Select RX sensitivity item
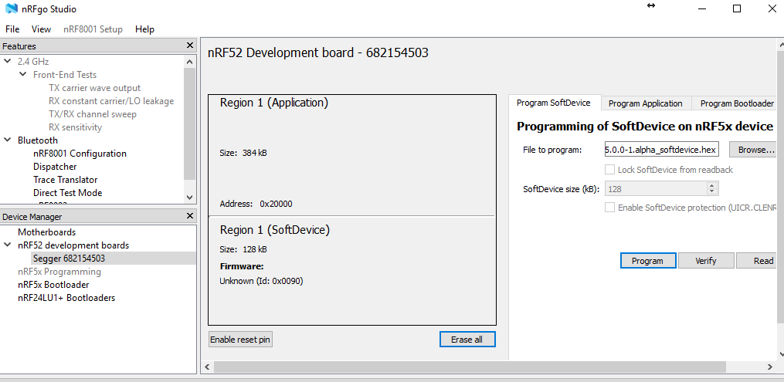Viewport: 784px width, 382px height. point(75,127)
